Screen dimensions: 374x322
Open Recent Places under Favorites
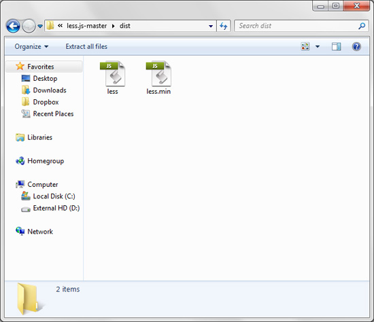[53, 113]
